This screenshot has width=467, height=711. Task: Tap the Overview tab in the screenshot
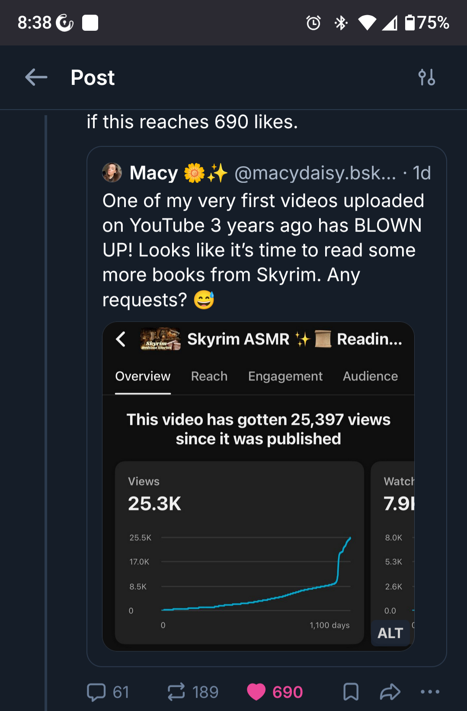pos(143,376)
